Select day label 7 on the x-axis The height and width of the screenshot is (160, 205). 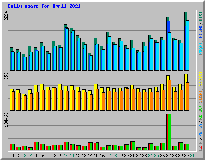49,156
